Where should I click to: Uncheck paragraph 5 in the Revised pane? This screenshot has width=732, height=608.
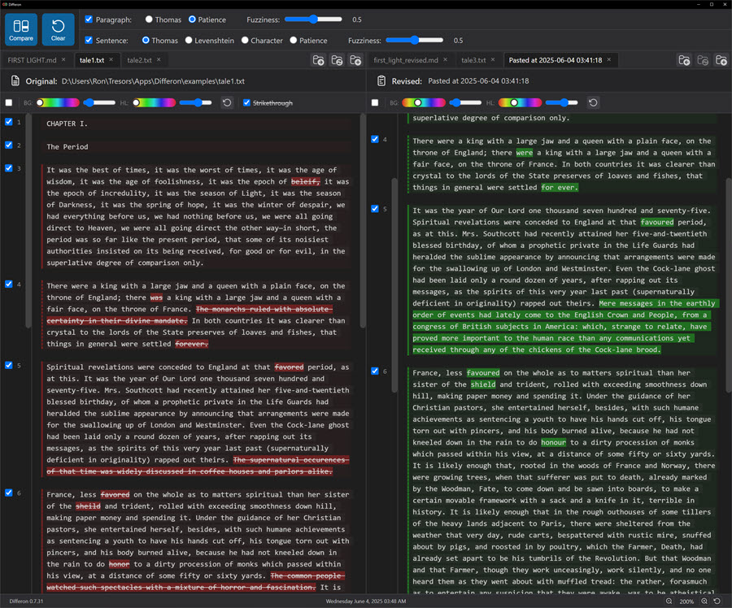[x=374, y=209]
